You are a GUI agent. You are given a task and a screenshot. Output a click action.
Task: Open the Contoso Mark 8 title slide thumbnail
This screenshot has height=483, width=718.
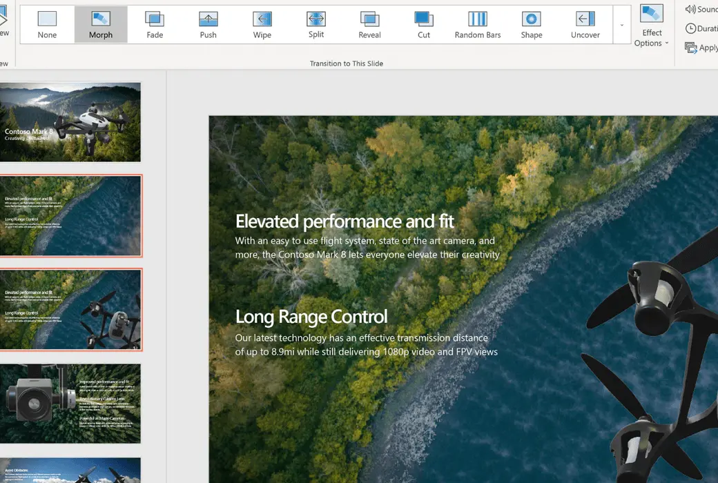70,121
